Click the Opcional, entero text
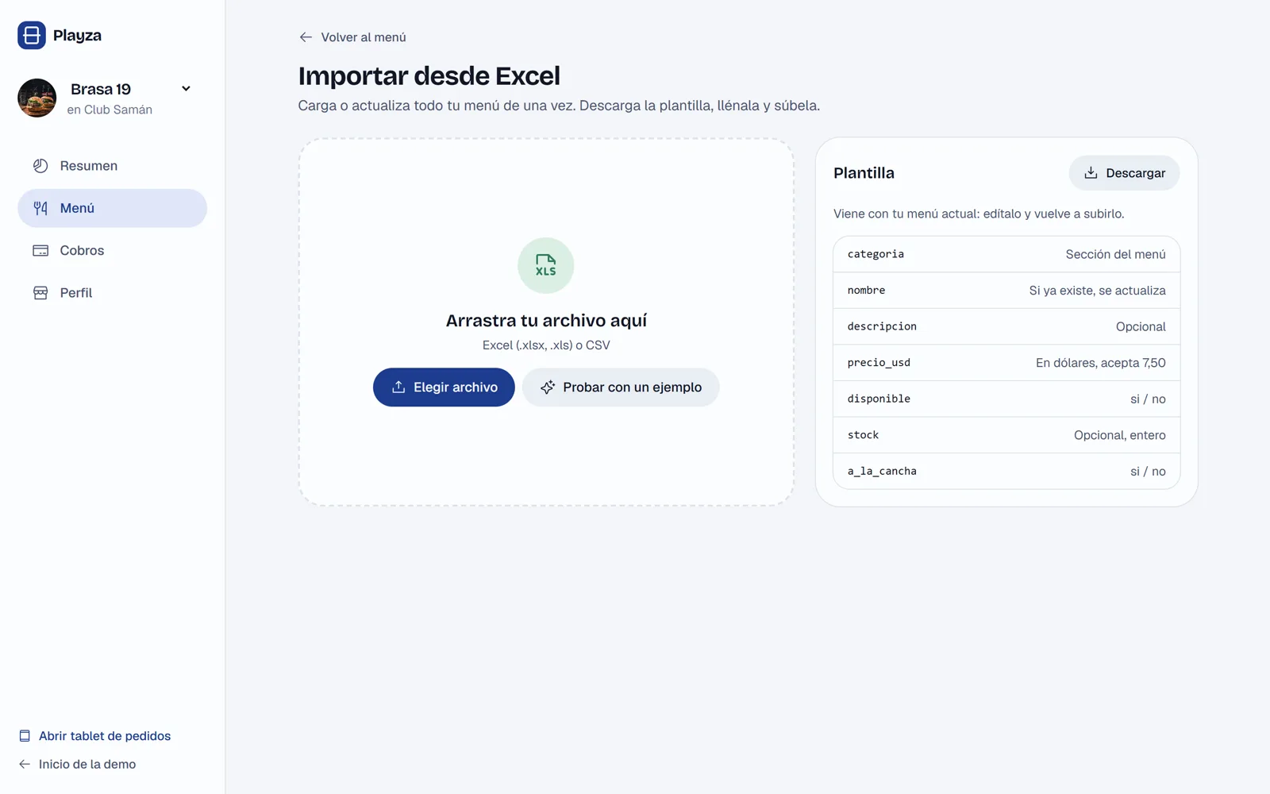Image resolution: width=1270 pixels, height=794 pixels. coord(1120,435)
